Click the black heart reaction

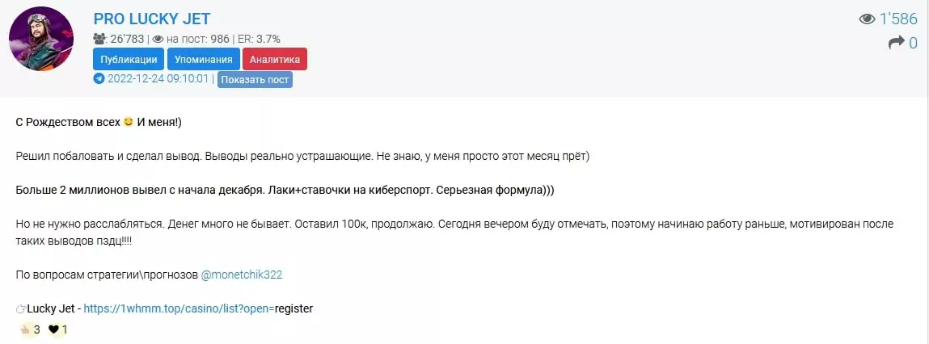tap(54, 329)
